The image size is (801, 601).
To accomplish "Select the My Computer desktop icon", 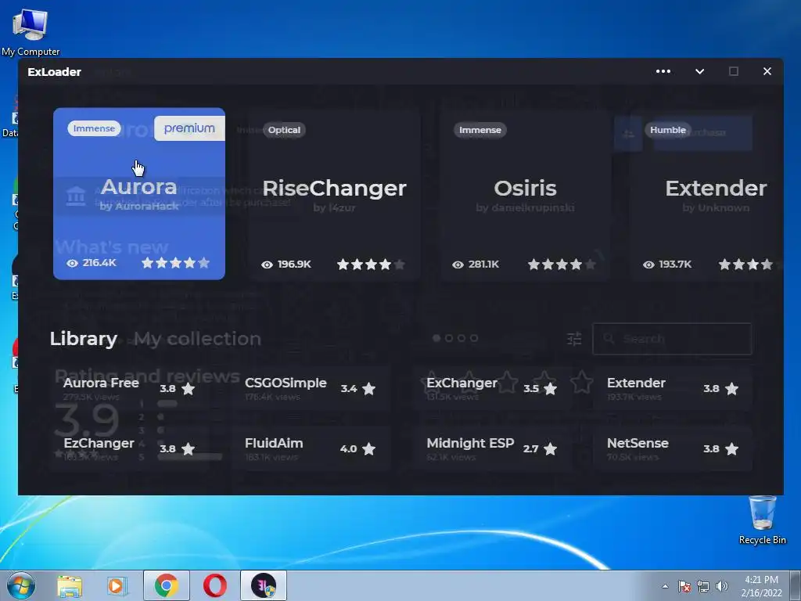I will (x=31, y=31).
